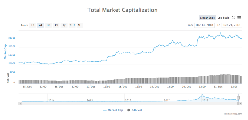248x120 pixels.
Task: Open fullscreen chart view icon
Action: (x=234, y=18)
